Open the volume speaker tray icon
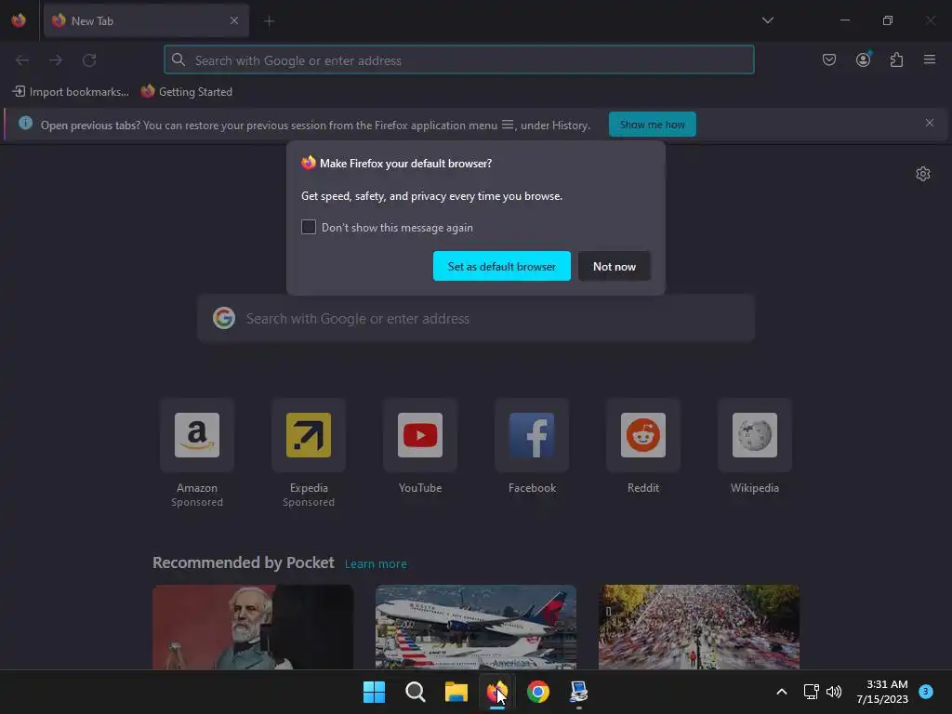 tap(834, 692)
